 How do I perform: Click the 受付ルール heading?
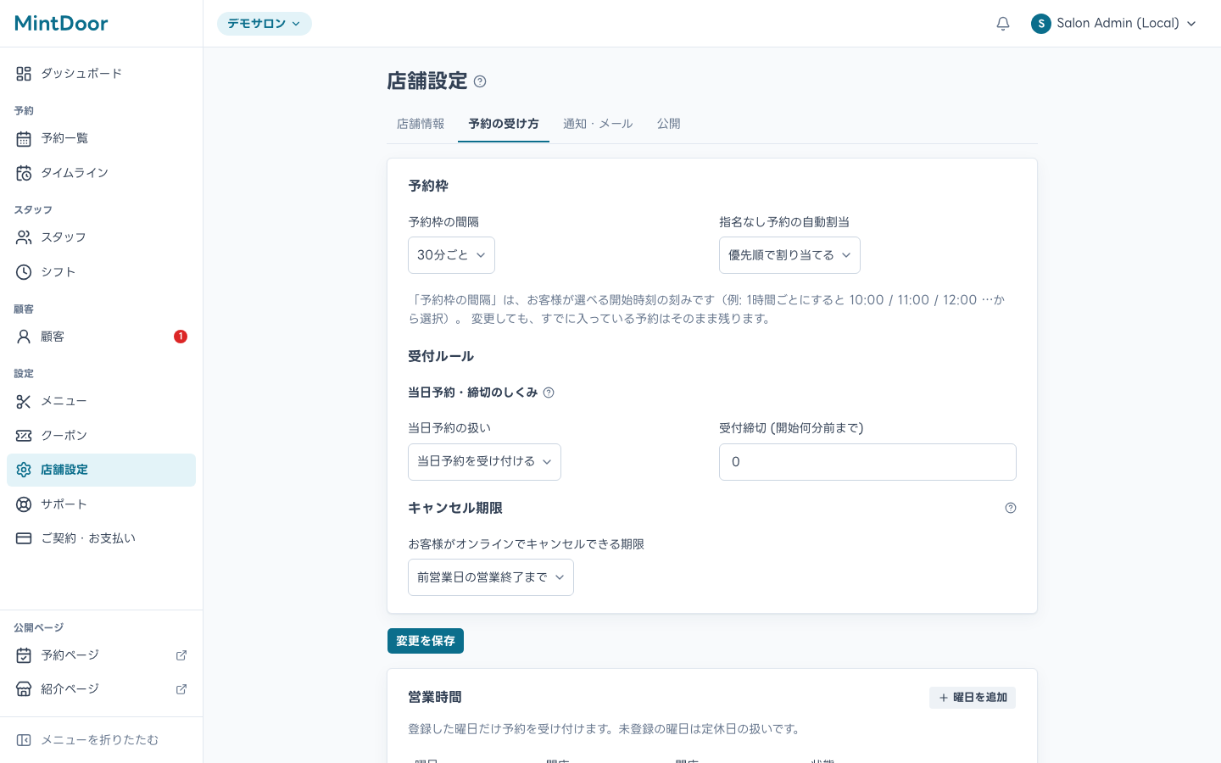click(441, 356)
